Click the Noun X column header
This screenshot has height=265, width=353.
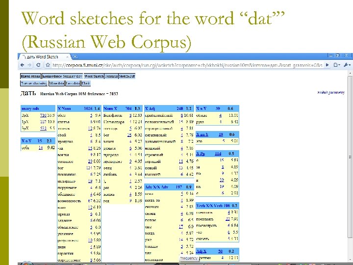coord(123,108)
